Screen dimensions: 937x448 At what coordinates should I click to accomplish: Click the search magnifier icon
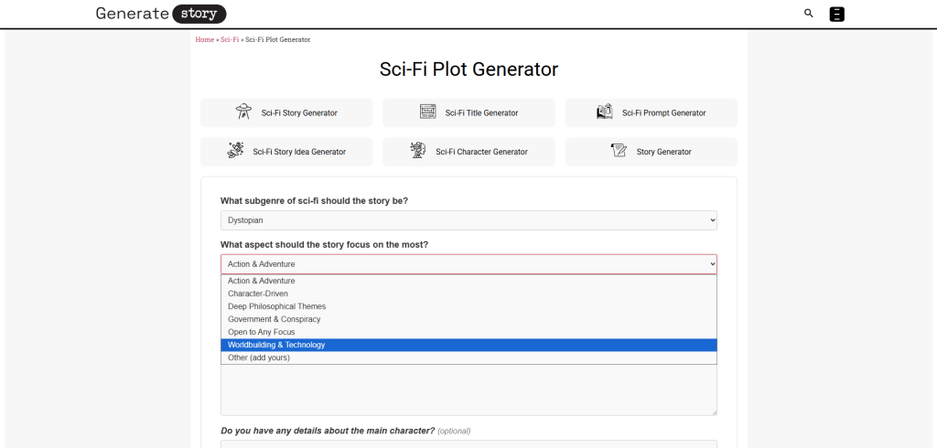[808, 14]
